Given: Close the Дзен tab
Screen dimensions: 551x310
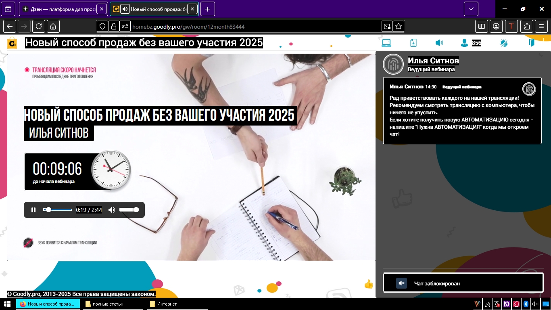Looking at the screenshot, I should pos(102,9).
